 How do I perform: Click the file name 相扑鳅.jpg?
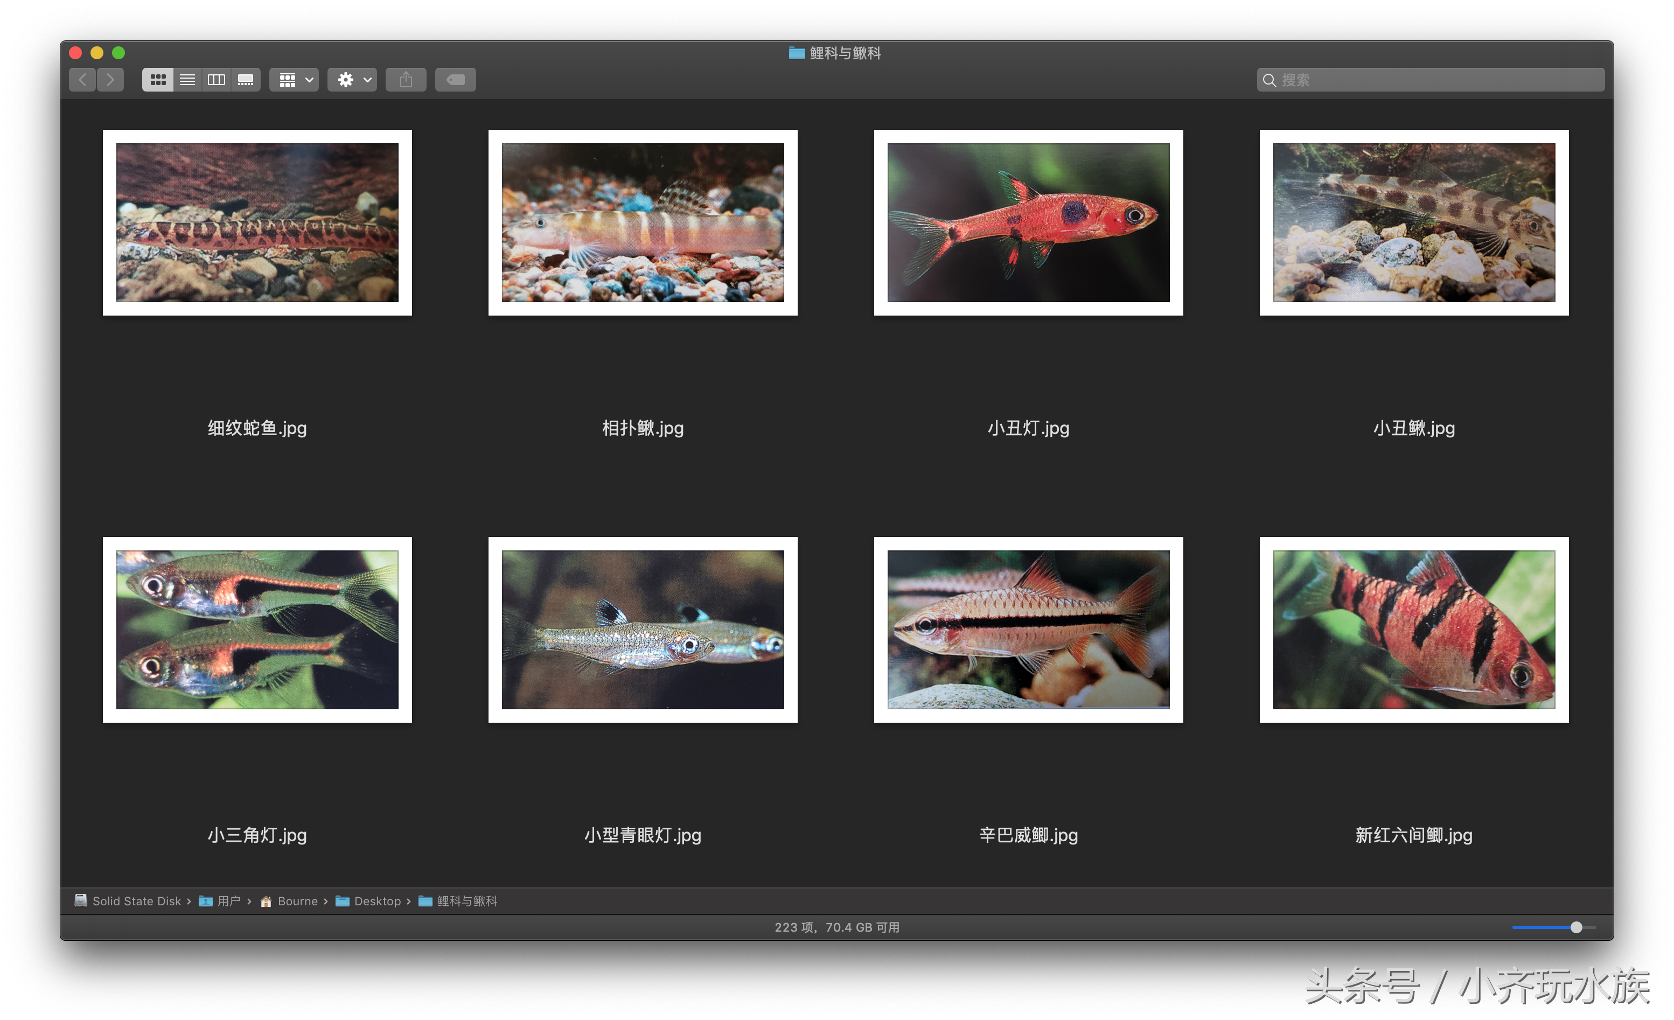644,429
